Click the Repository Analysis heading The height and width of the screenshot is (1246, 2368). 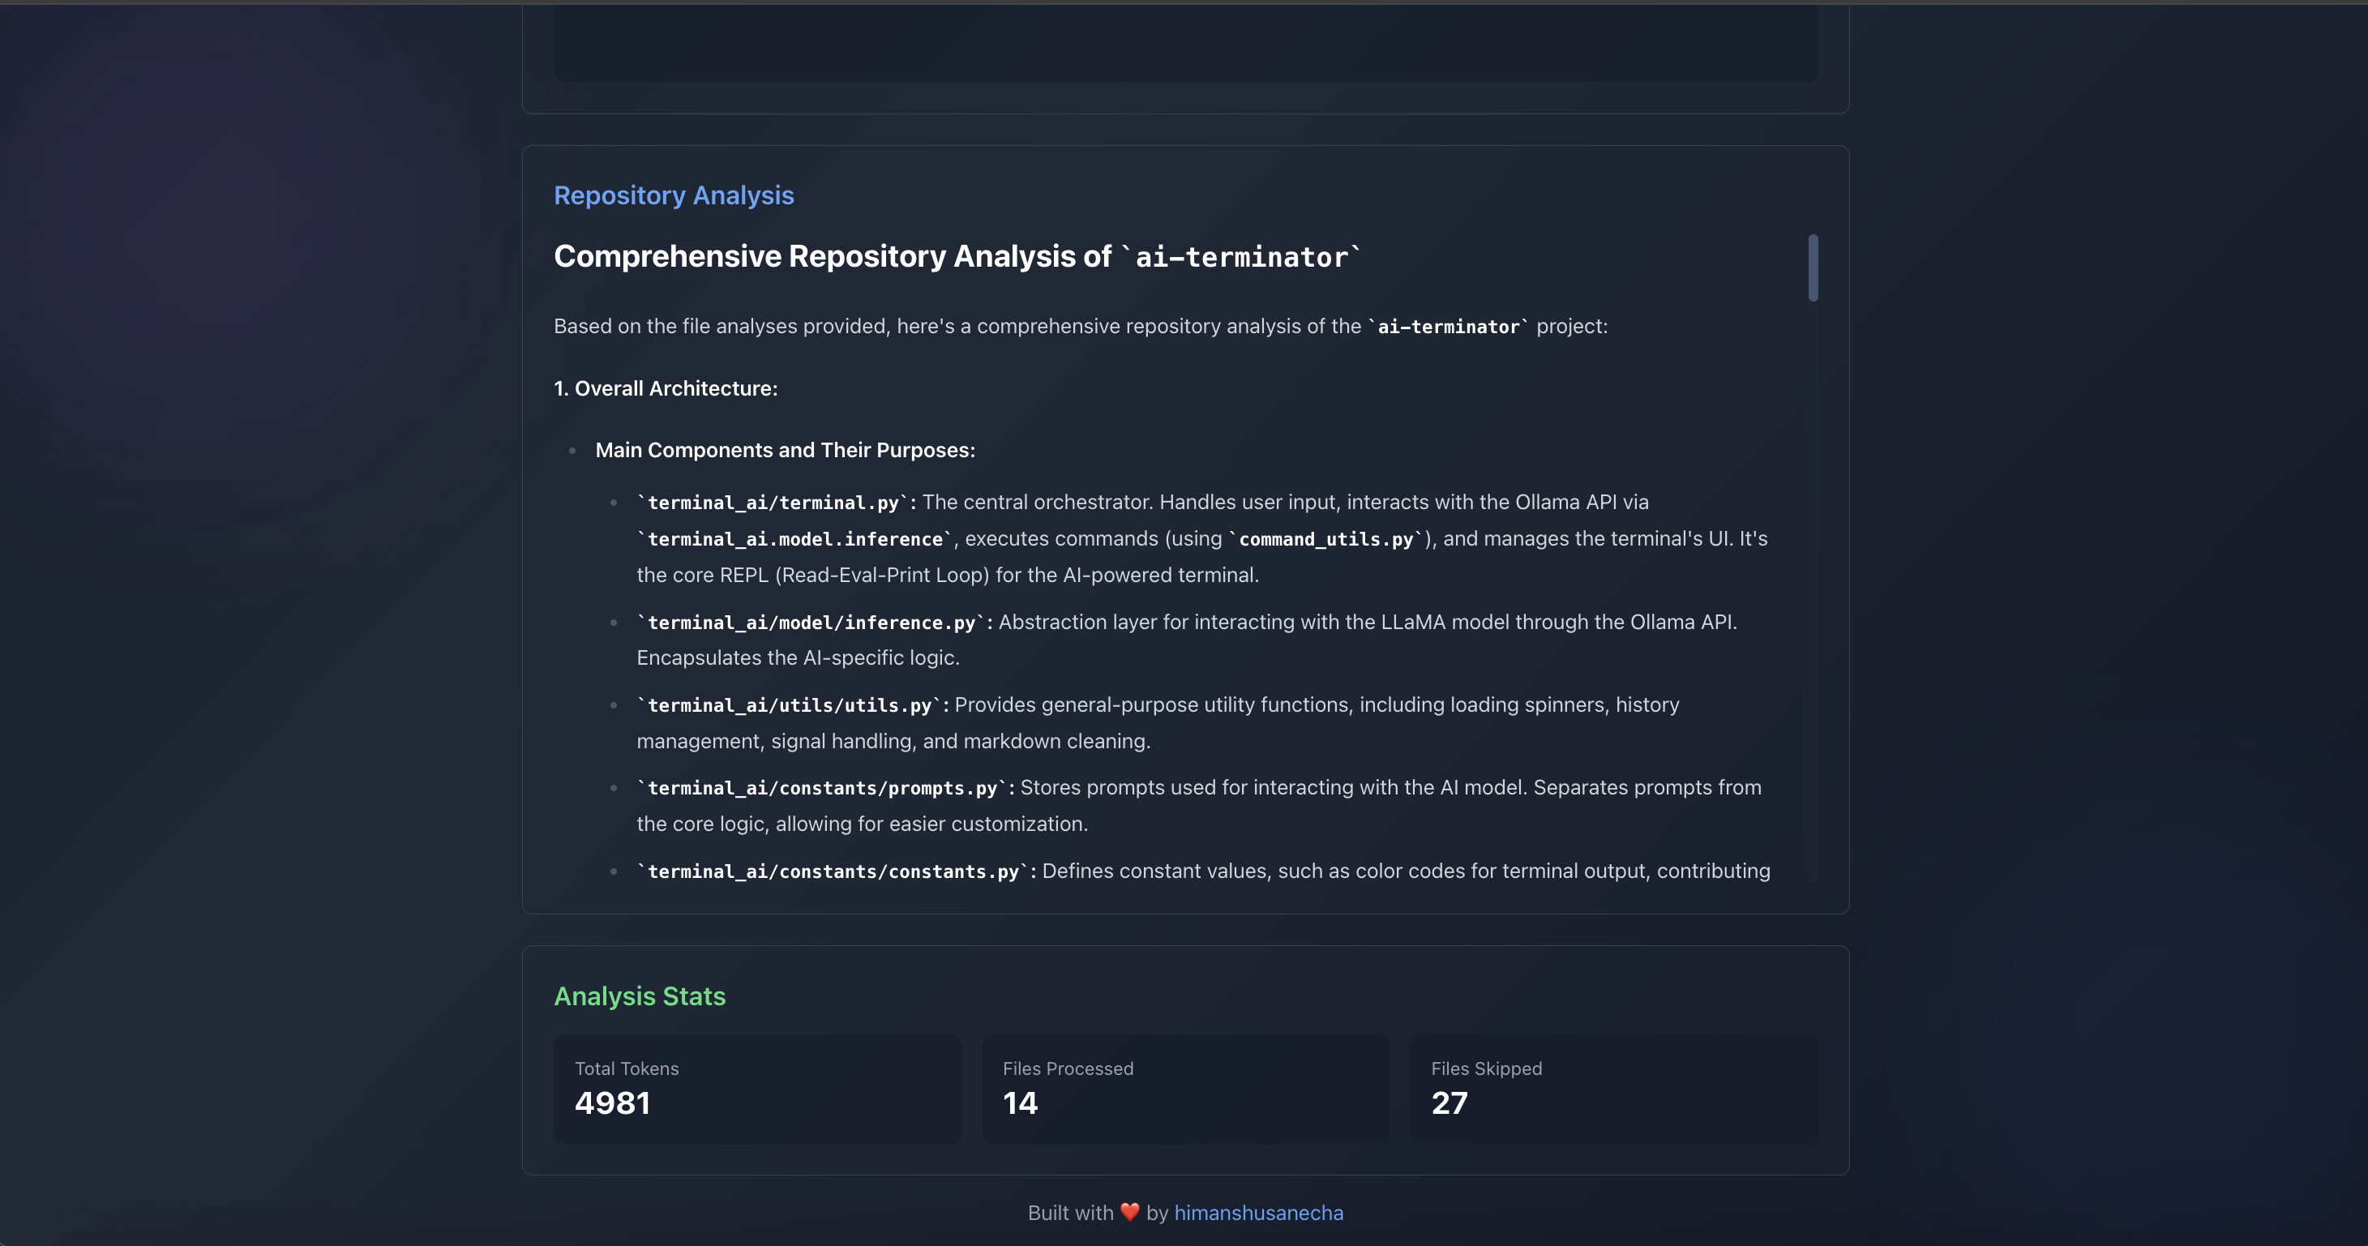point(673,195)
